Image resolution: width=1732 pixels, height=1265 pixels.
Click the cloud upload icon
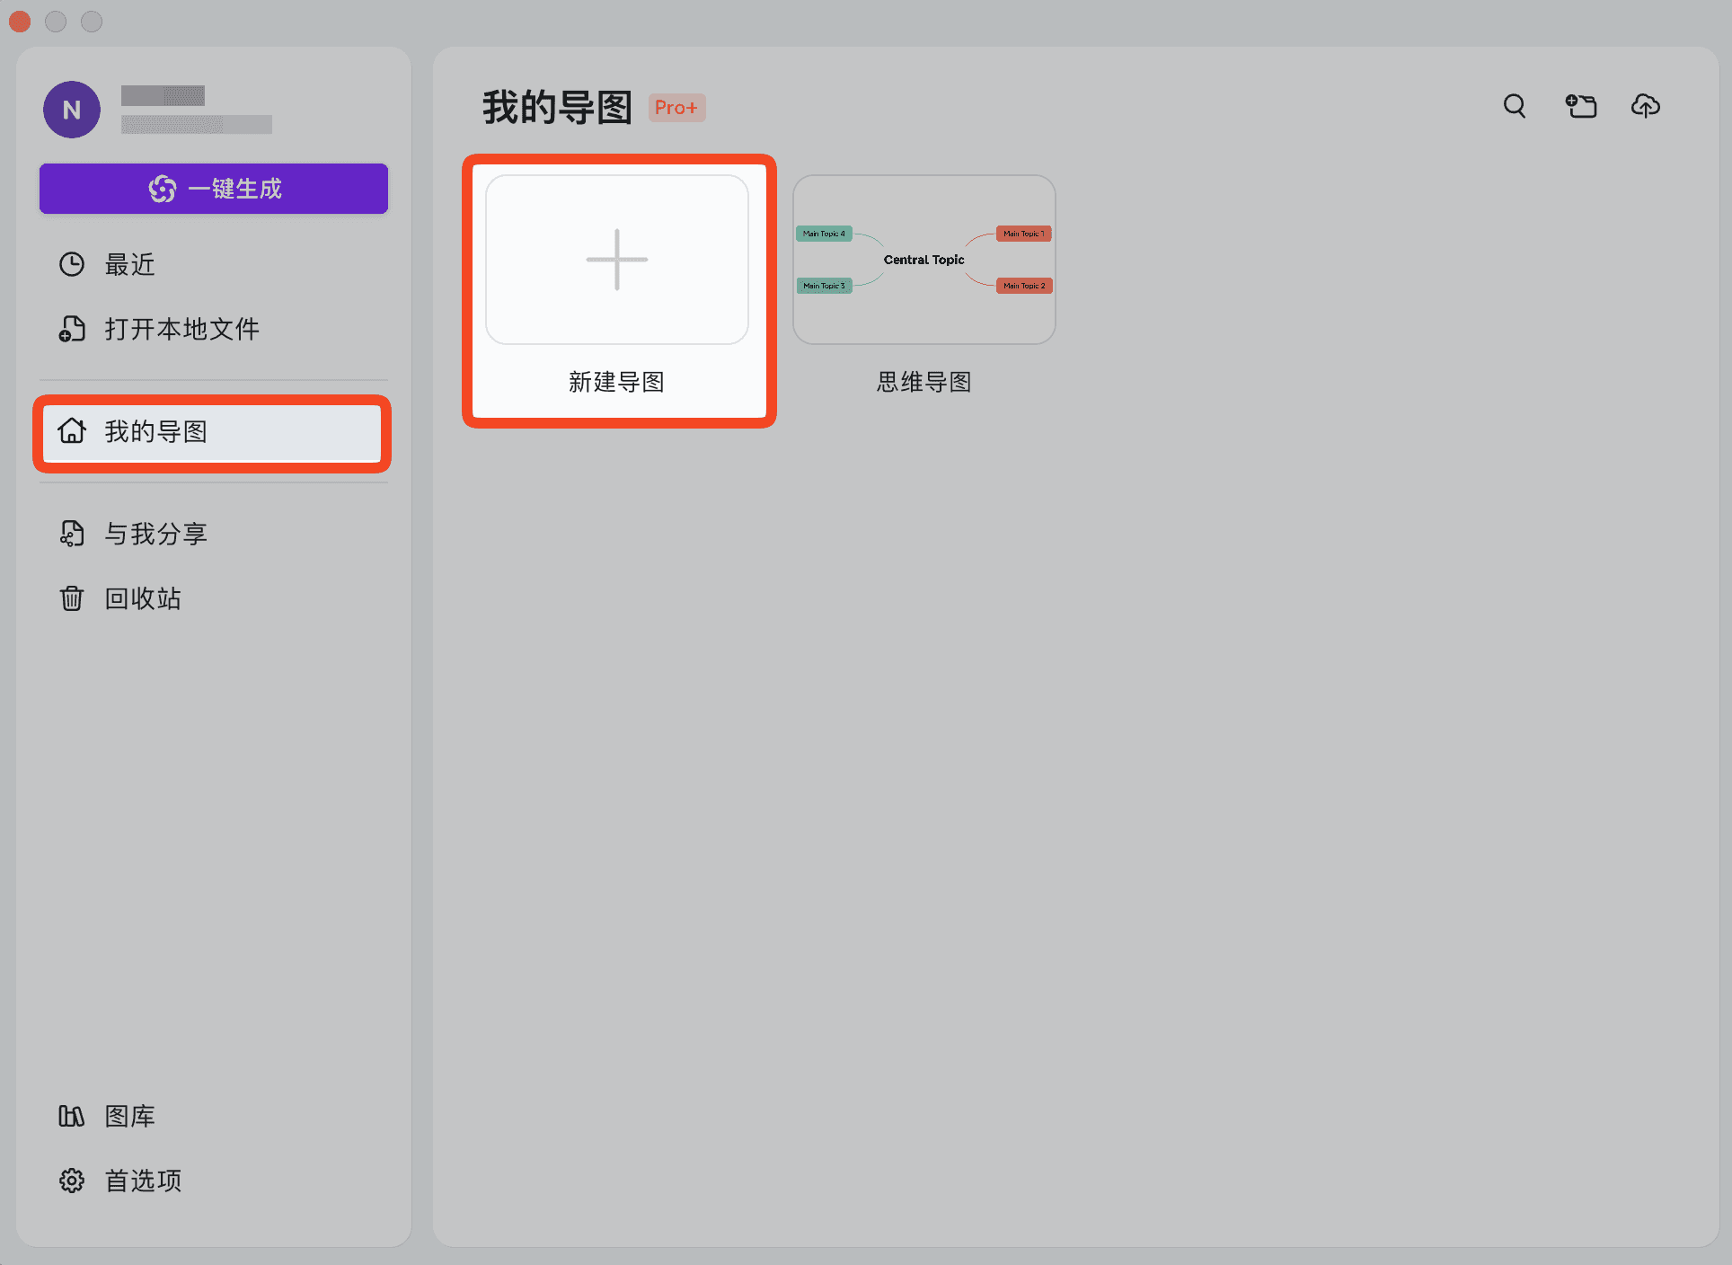click(x=1645, y=106)
